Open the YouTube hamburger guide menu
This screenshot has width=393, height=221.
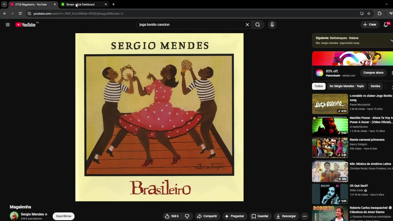(x=8, y=25)
